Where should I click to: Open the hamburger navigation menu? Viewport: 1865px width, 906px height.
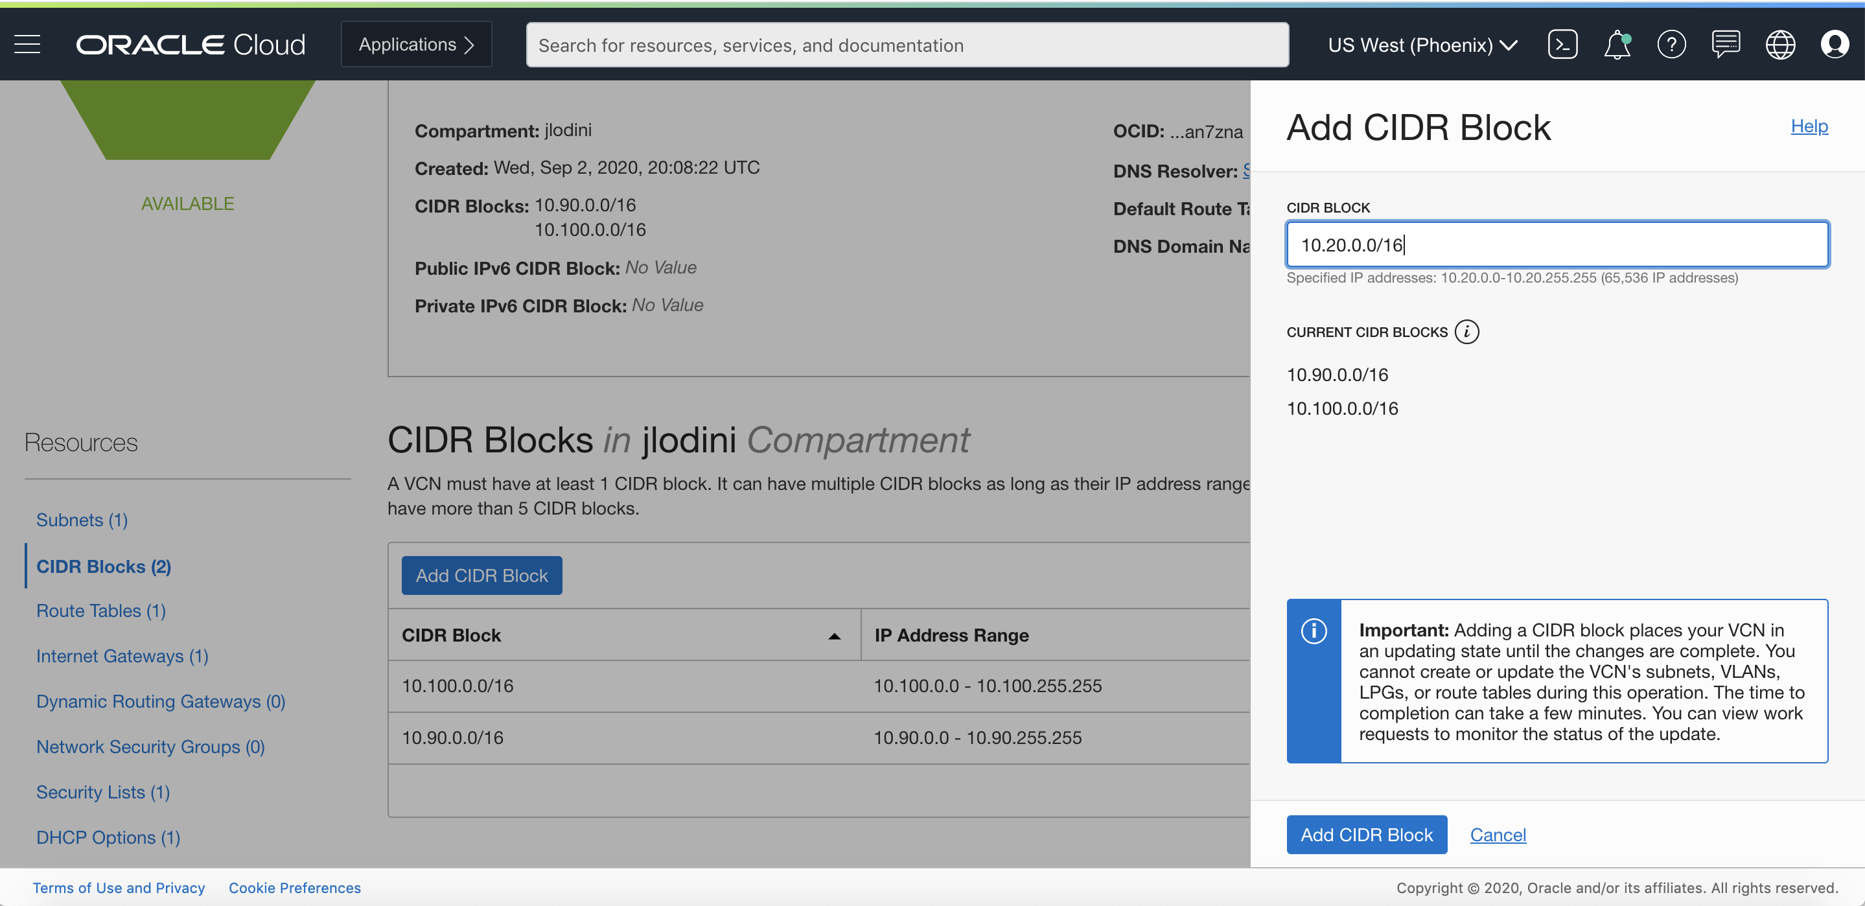point(27,45)
